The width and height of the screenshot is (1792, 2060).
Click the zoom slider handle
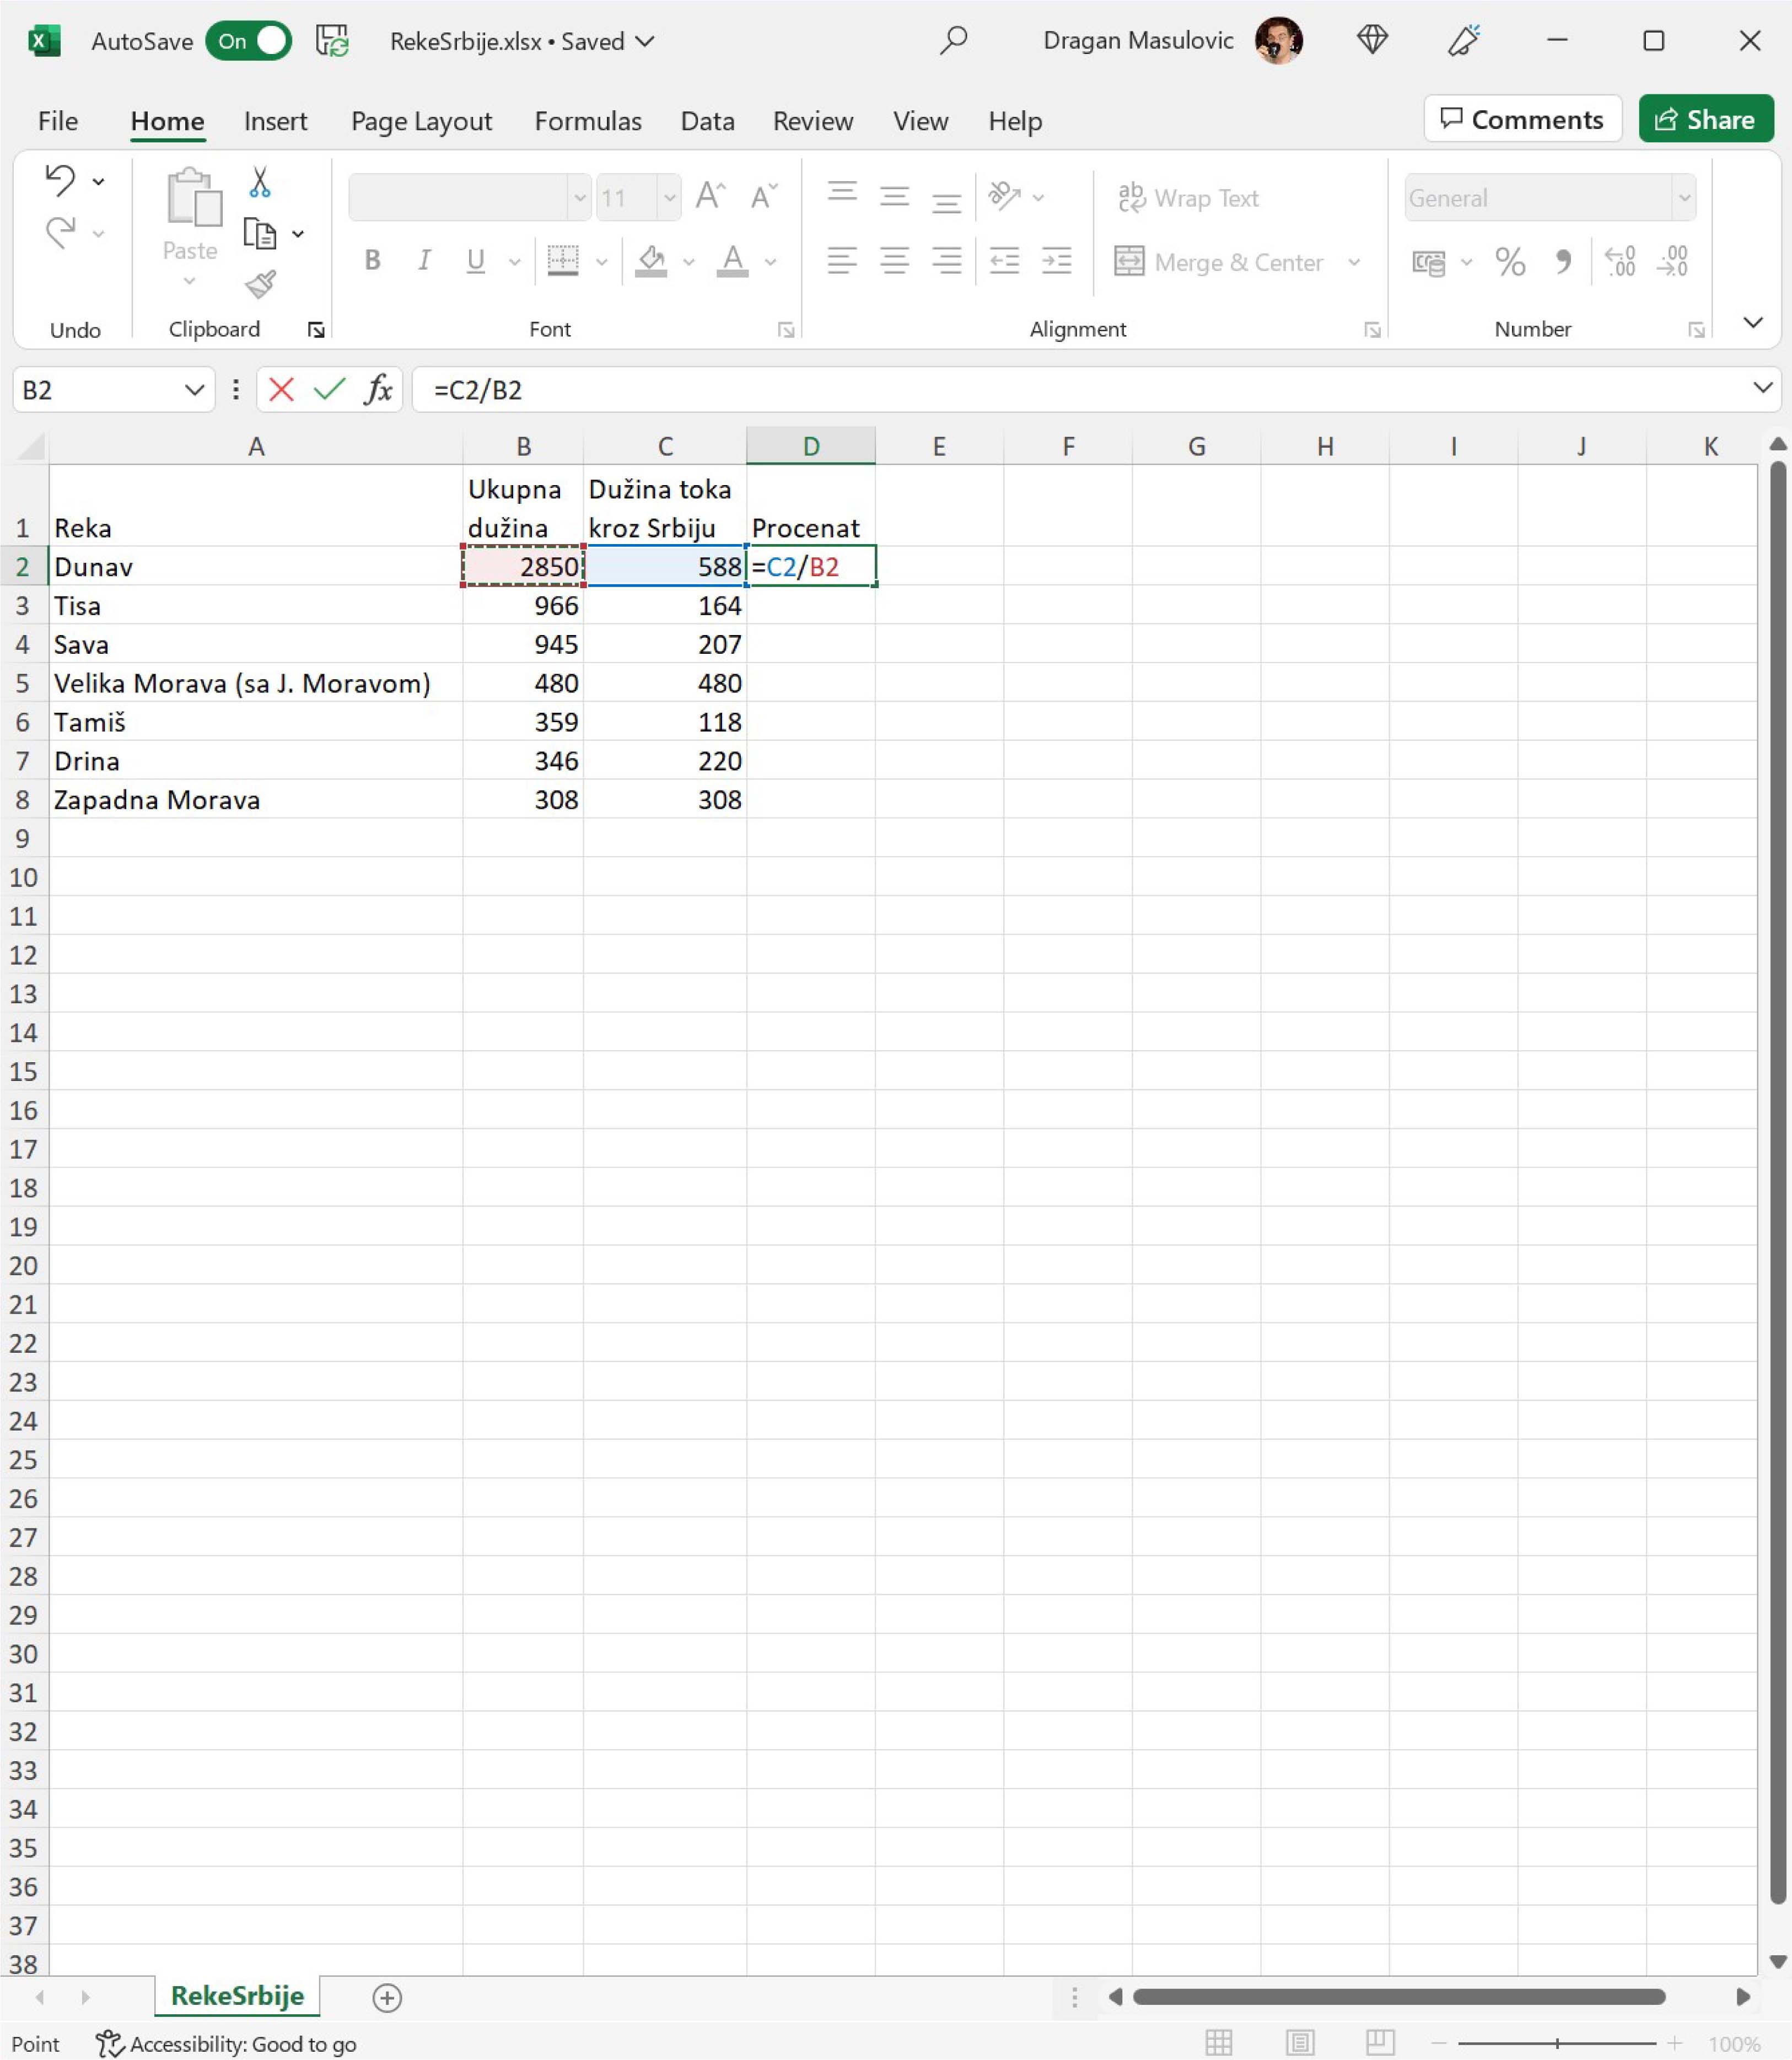[x=1557, y=2043]
